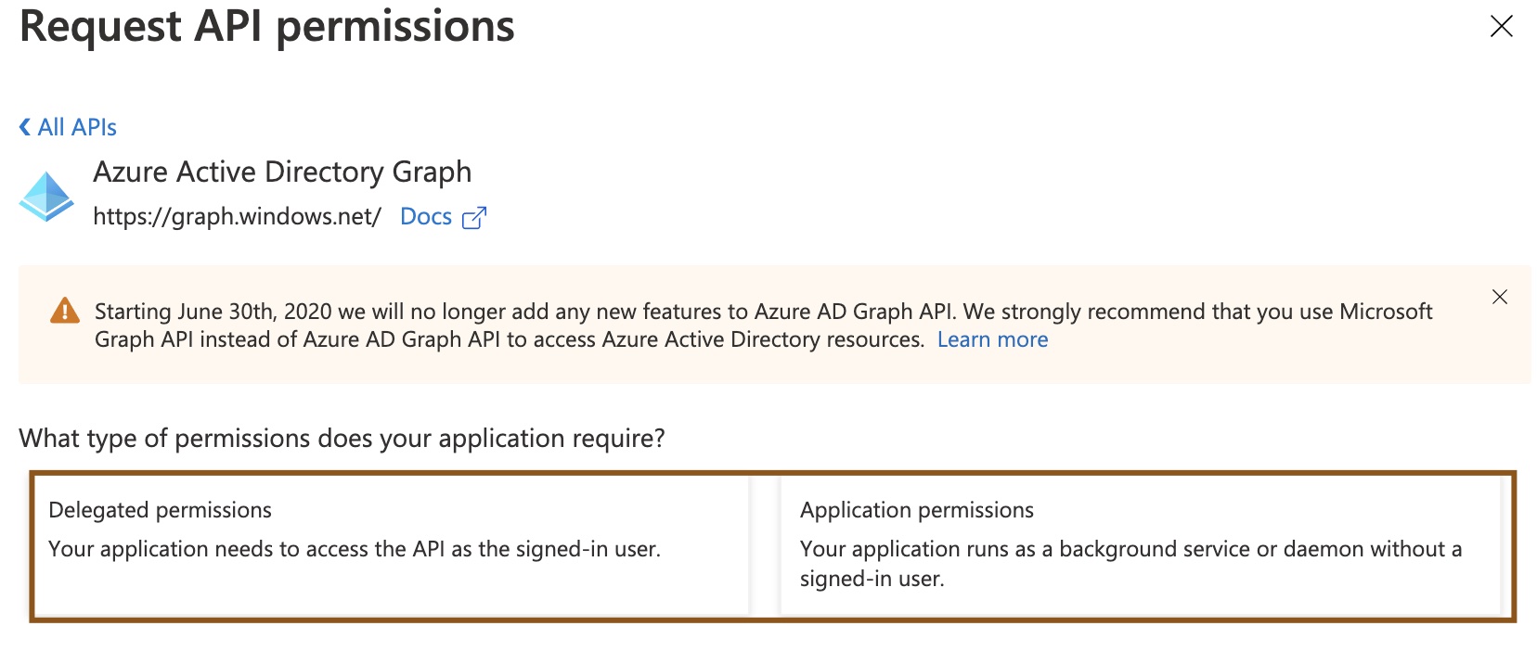Navigate back using the All APIs link
Screen dimensions: 1537x664
click(x=74, y=126)
